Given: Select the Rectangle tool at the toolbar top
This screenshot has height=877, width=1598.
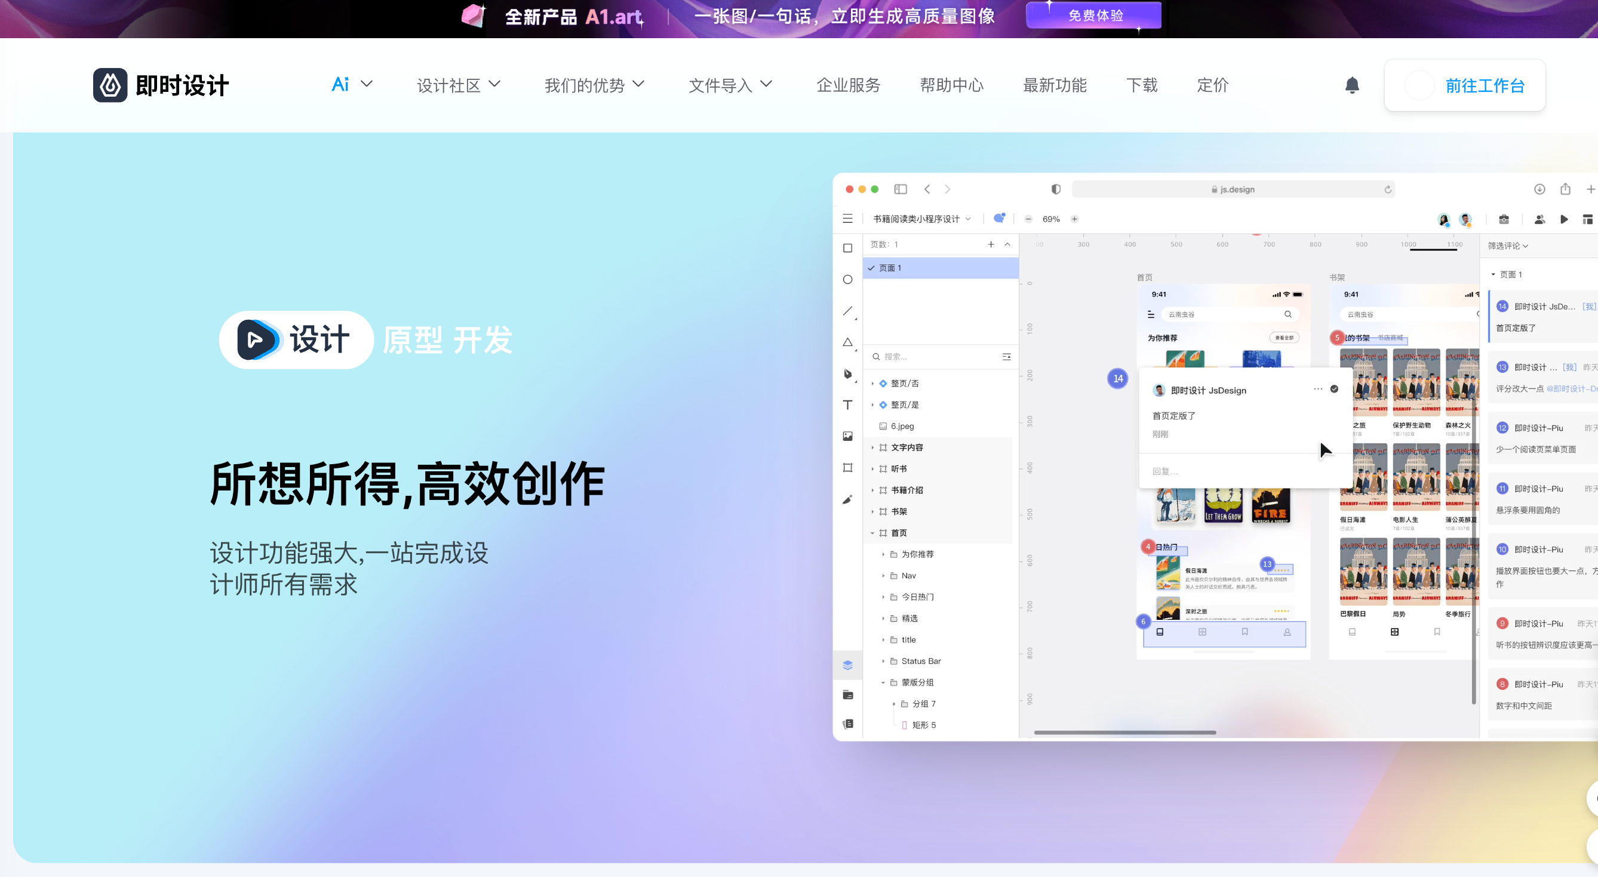Looking at the screenshot, I should 847,248.
